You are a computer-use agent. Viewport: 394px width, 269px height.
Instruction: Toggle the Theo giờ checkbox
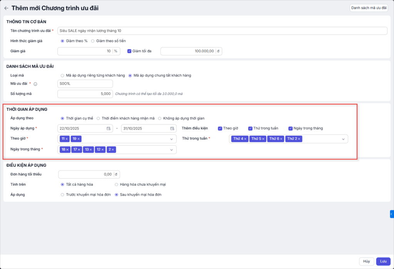tap(220, 128)
